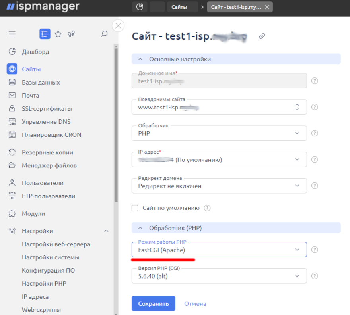Open favorites star icon in sidebar

click(58, 34)
